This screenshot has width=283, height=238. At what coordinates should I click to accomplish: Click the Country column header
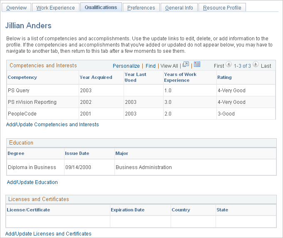tap(181, 210)
